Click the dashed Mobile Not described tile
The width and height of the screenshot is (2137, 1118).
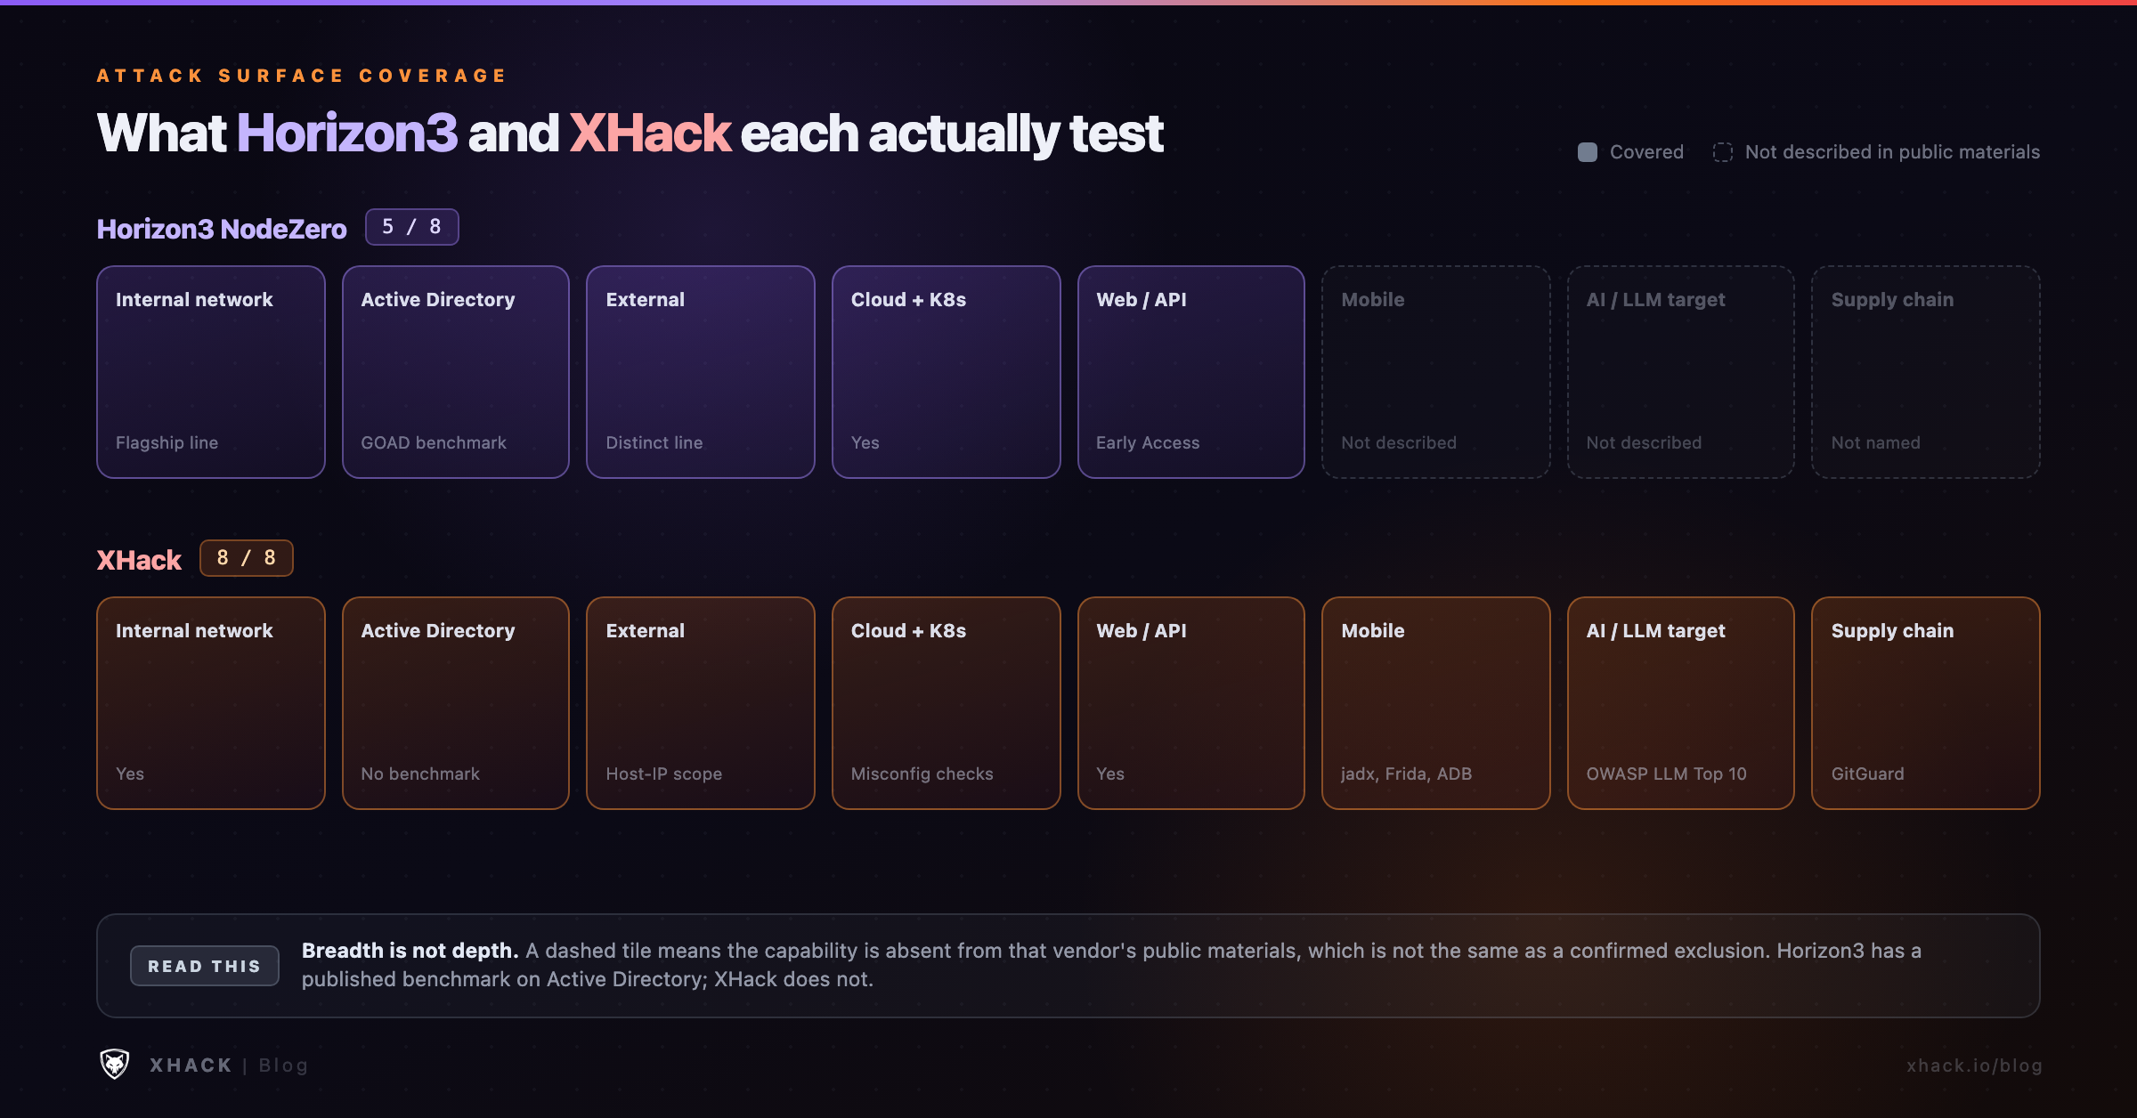[1436, 372]
